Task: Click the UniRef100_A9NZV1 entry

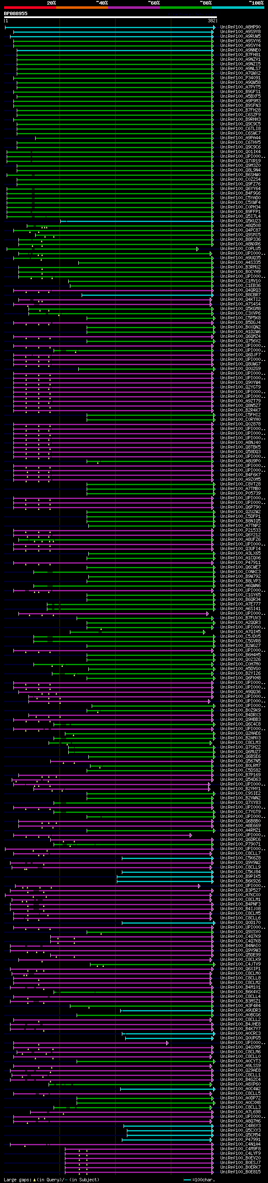Action: 240,59
